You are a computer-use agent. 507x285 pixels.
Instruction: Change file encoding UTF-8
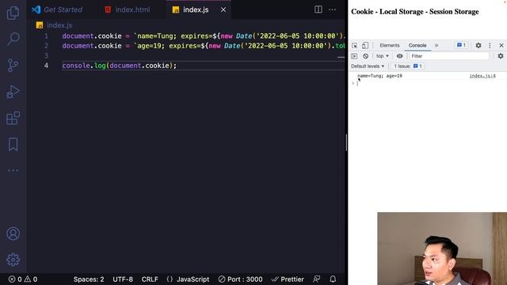point(123,279)
